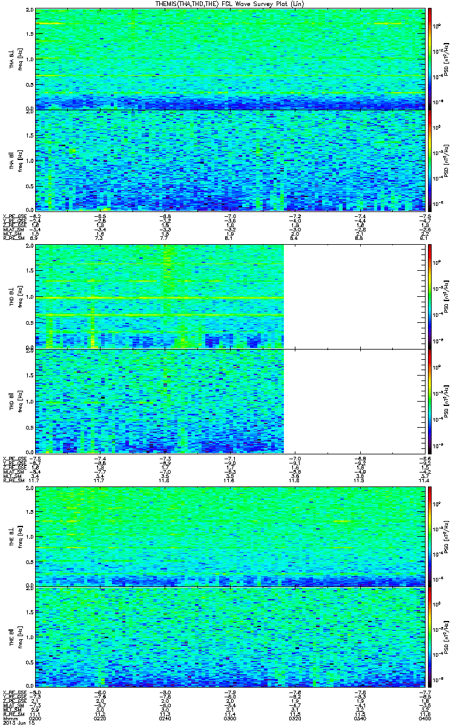Click the THD BL freq [Hz] axis label
This screenshot has width=454, height=727.
click(x=20, y=296)
